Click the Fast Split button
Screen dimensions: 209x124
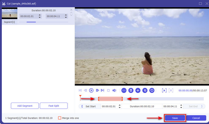click(x=54, y=106)
